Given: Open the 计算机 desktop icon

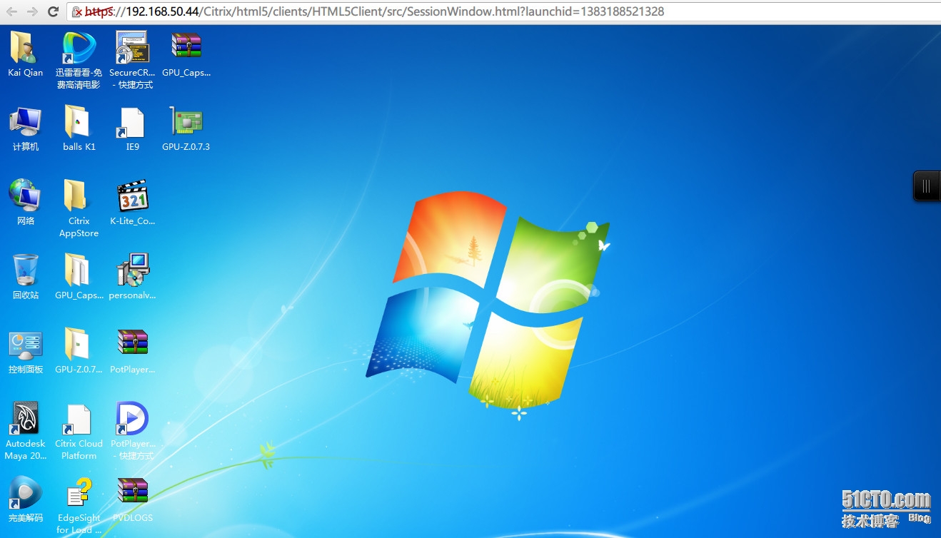Looking at the screenshot, I should pos(25,122).
